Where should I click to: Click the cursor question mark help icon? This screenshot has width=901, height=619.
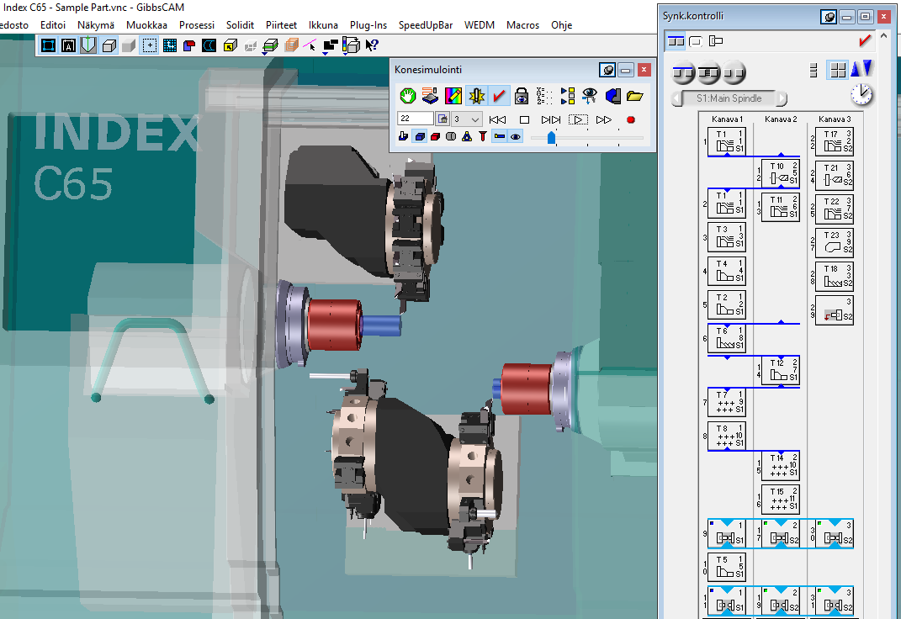click(372, 45)
